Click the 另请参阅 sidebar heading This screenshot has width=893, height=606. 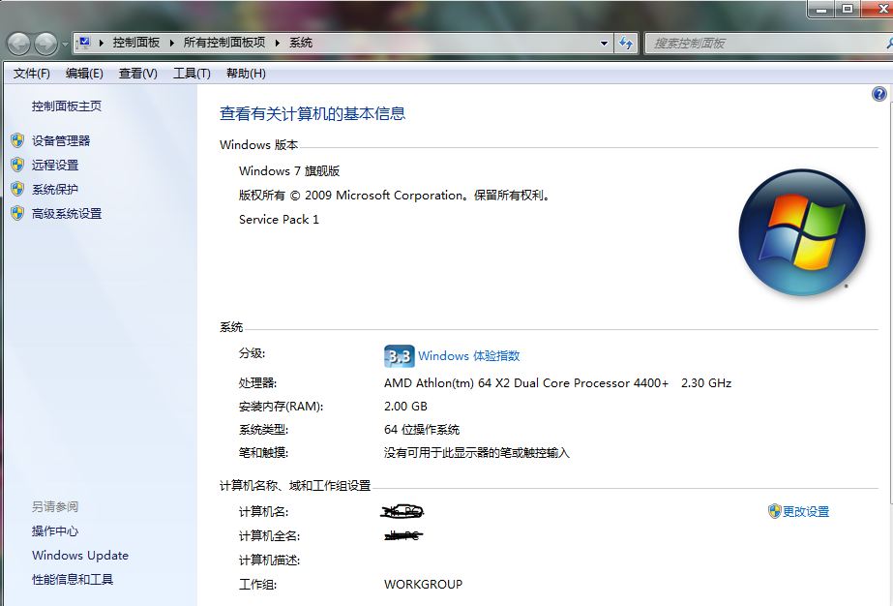[x=55, y=507]
